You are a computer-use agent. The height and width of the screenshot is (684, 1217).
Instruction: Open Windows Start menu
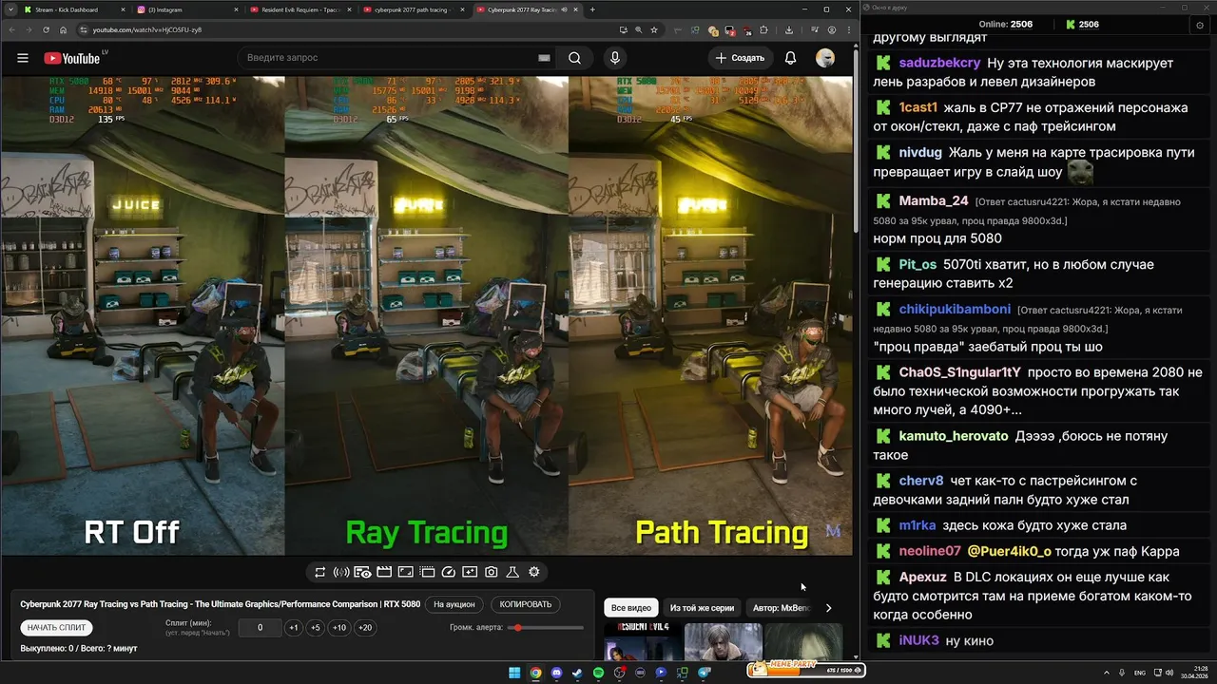[x=514, y=673]
